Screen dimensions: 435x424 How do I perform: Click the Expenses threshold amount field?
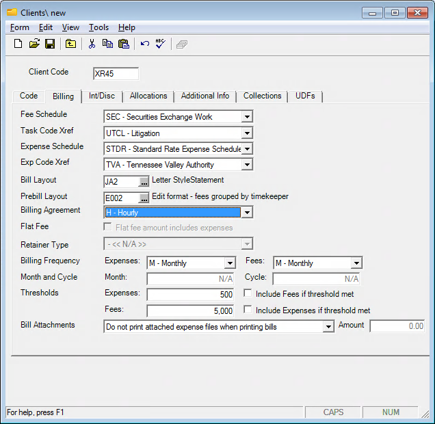pos(189,295)
